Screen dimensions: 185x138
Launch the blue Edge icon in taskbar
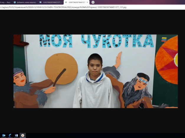(10, 135)
